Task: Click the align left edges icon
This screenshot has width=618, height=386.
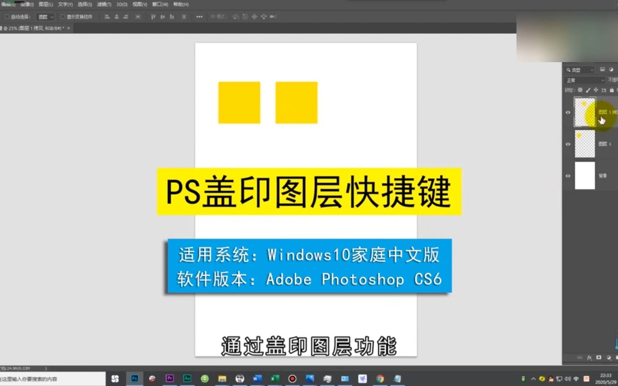Action: click(x=107, y=17)
